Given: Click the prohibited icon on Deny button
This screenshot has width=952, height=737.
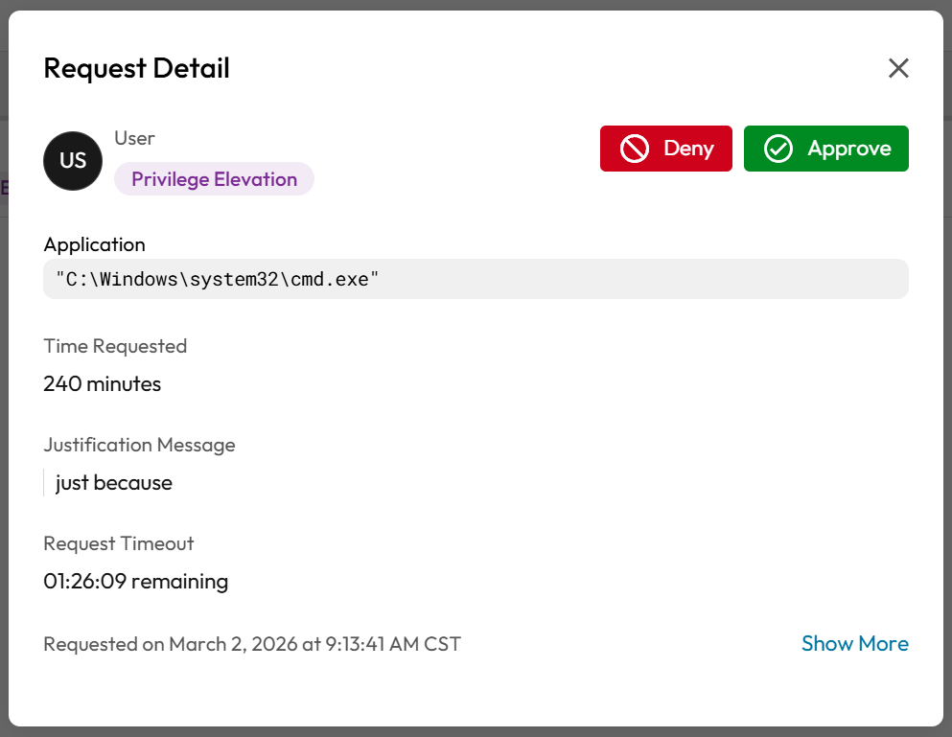Looking at the screenshot, I should (634, 149).
